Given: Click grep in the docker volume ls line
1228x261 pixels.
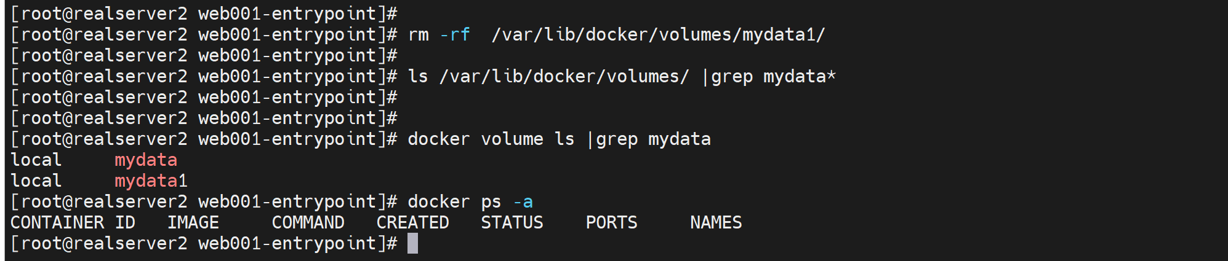Looking at the screenshot, I should pos(617,139).
